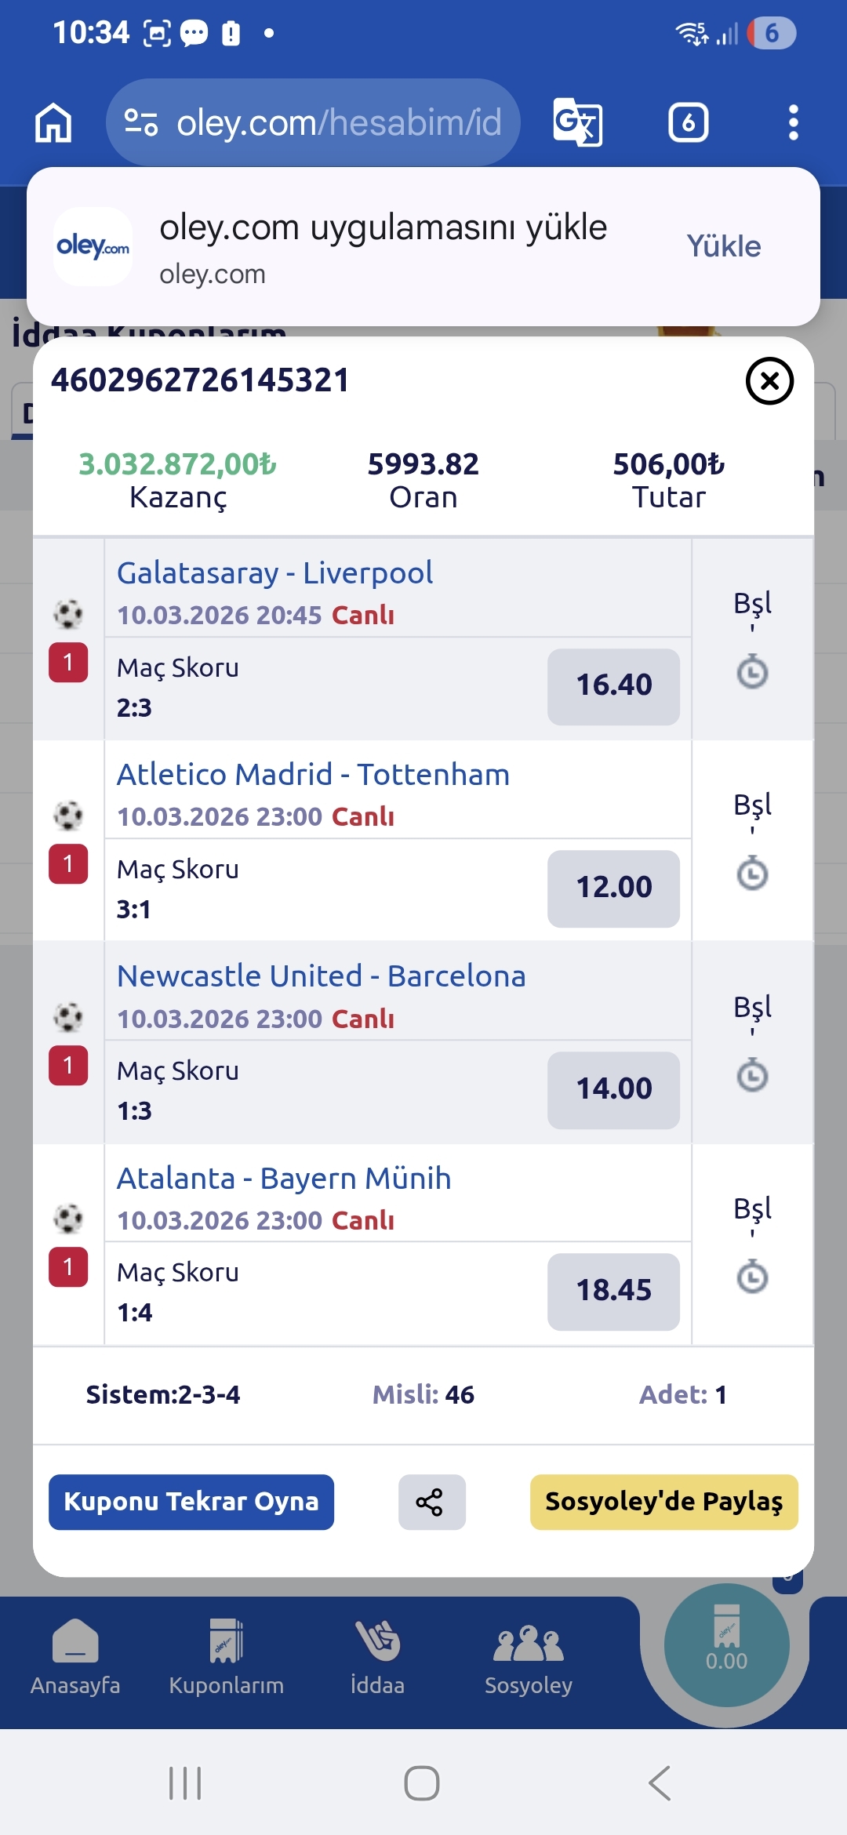Screen dimensions: 847x1835
Task: Tap Sosyoley'de Paylaş button
Action: click(663, 1502)
